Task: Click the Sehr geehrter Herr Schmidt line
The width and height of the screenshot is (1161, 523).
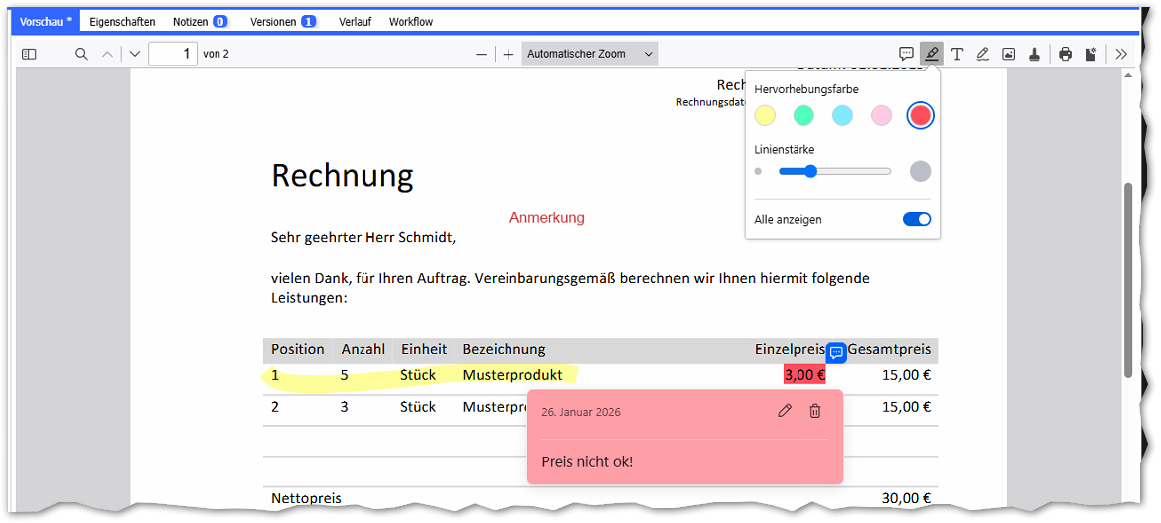Action: pos(363,238)
